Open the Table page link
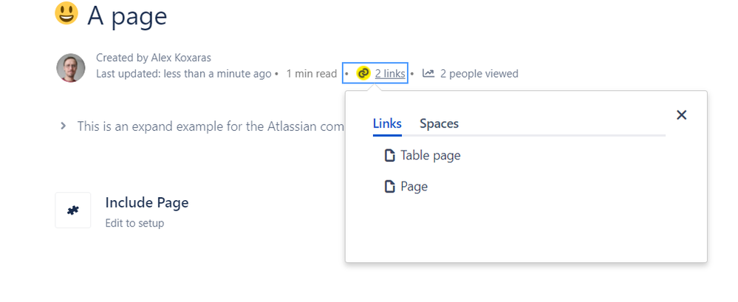The width and height of the screenshot is (738, 302). [430, 155]
